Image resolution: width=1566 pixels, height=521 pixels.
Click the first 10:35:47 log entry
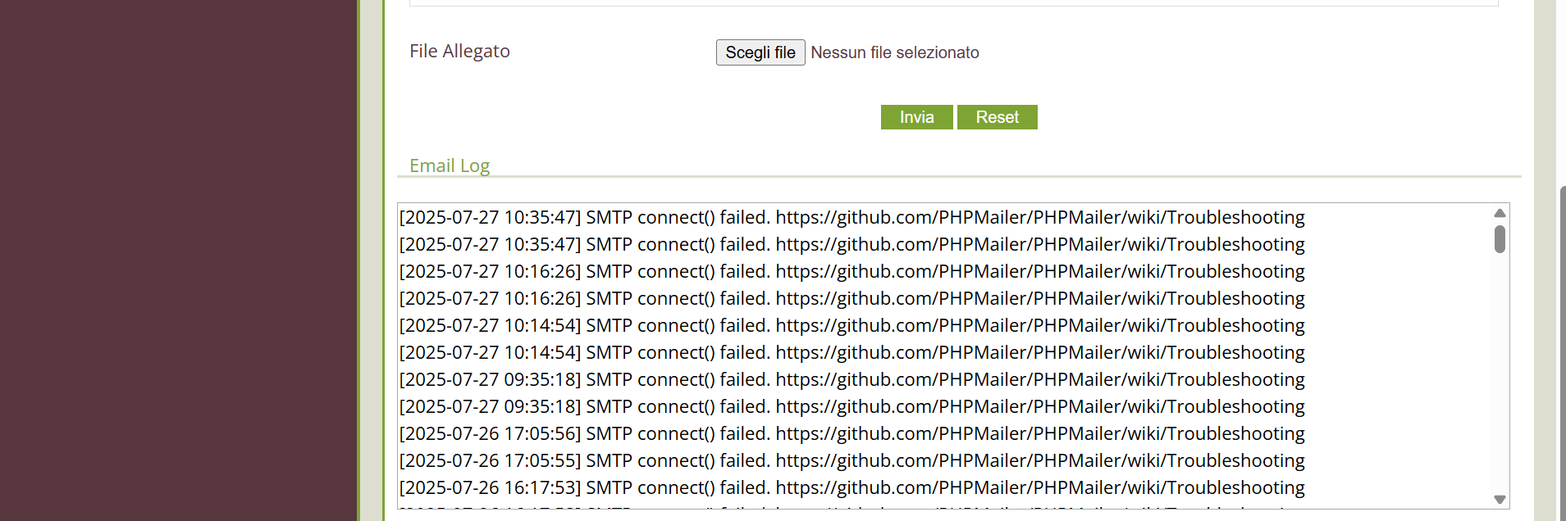pyautogui.click(x=851, y=217)
